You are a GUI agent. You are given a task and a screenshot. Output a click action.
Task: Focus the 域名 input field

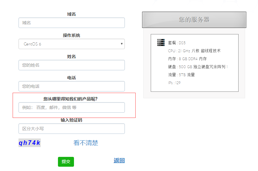pos(72,23)
